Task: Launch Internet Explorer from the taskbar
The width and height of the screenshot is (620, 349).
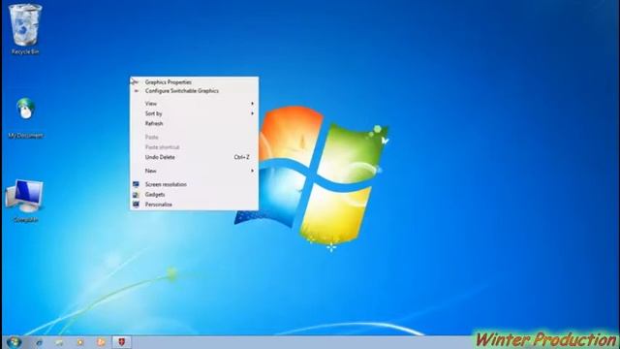Action: [x=39, y=342]
